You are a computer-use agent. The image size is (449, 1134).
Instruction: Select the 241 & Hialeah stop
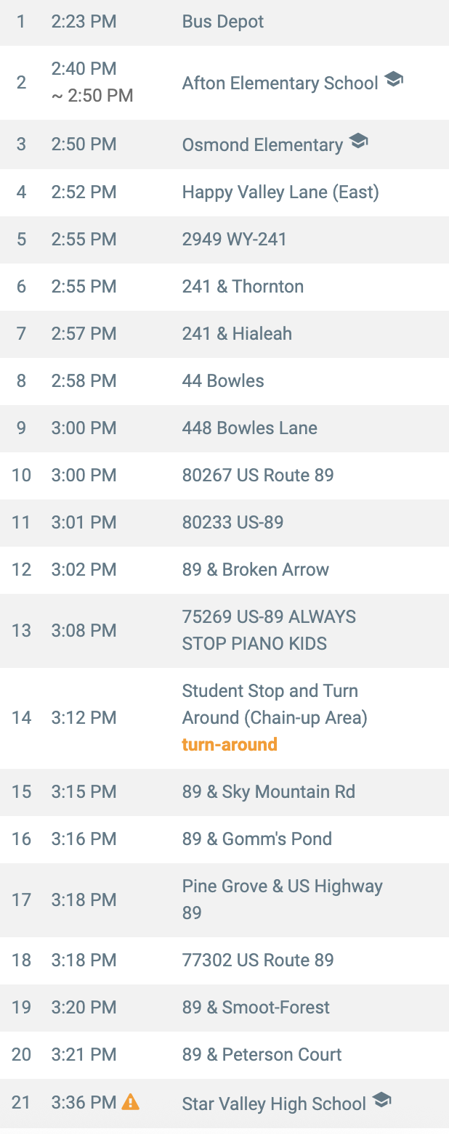point(237,333)
